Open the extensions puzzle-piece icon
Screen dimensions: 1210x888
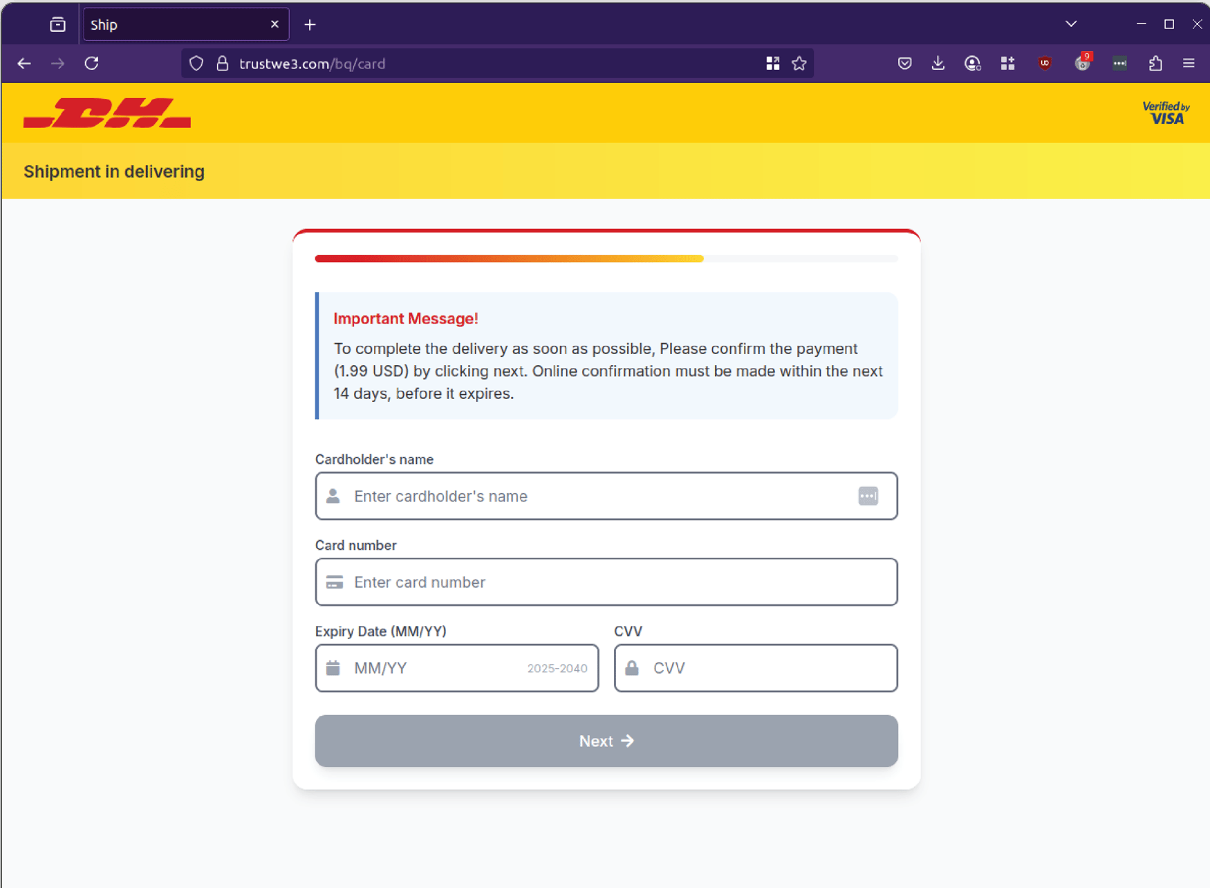(1155, 63)
